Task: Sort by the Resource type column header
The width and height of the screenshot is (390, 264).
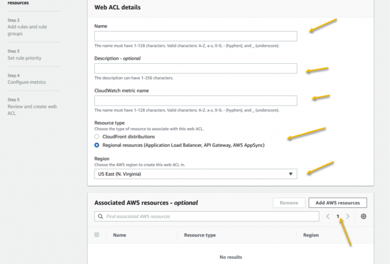Action: click(x=200, y=235)
